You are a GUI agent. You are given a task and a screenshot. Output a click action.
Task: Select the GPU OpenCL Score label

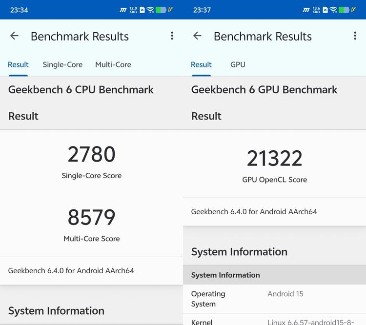click(x=274, y=180)
